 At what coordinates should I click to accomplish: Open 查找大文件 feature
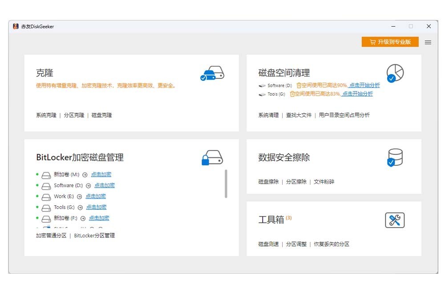(x=299, y=115)
